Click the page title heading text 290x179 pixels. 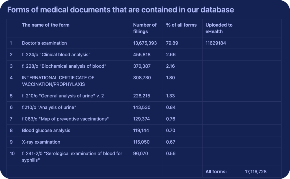(x=120, y=10)
